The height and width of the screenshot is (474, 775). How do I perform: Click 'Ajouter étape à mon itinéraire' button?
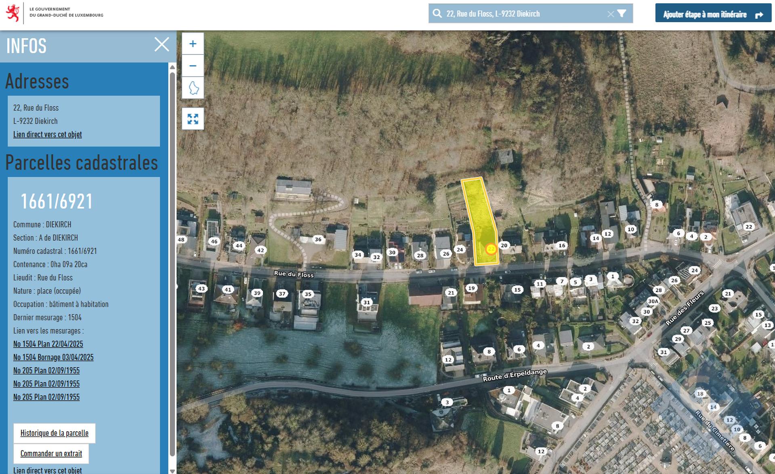[713, 14]
